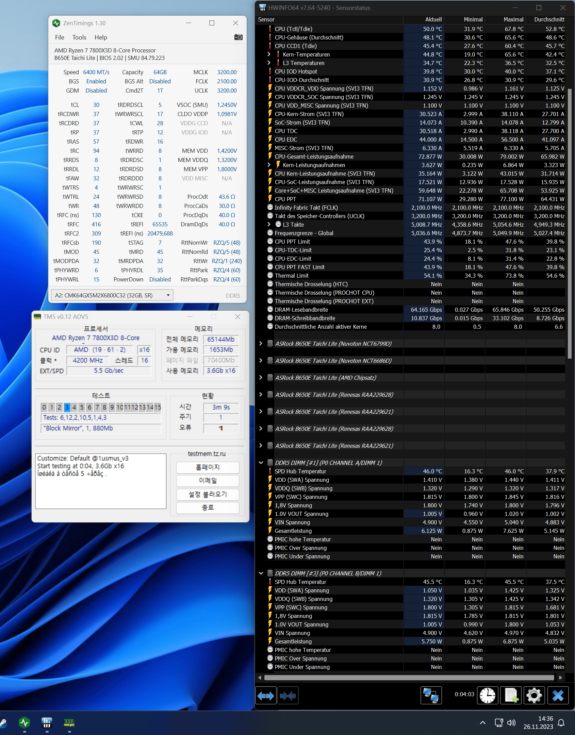The image size is (575, 735).
Task: Click the HWiNFO horizontal scrollbar
Action: pos(409,677)
